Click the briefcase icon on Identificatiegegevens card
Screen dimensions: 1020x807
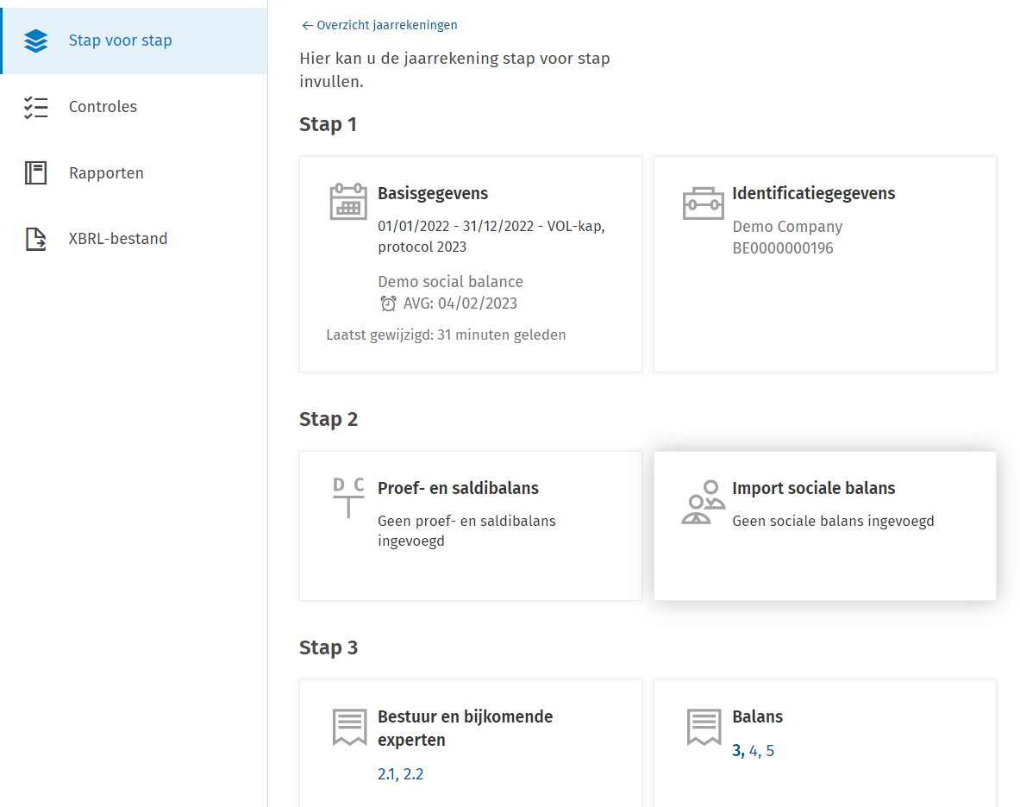(x=703, y=202)
